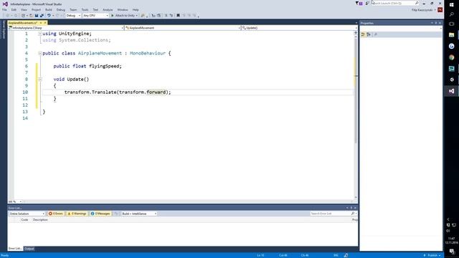Open the Action Center notifications icon
The height and width of the screenshot is (258, 459).
(452, 252)
